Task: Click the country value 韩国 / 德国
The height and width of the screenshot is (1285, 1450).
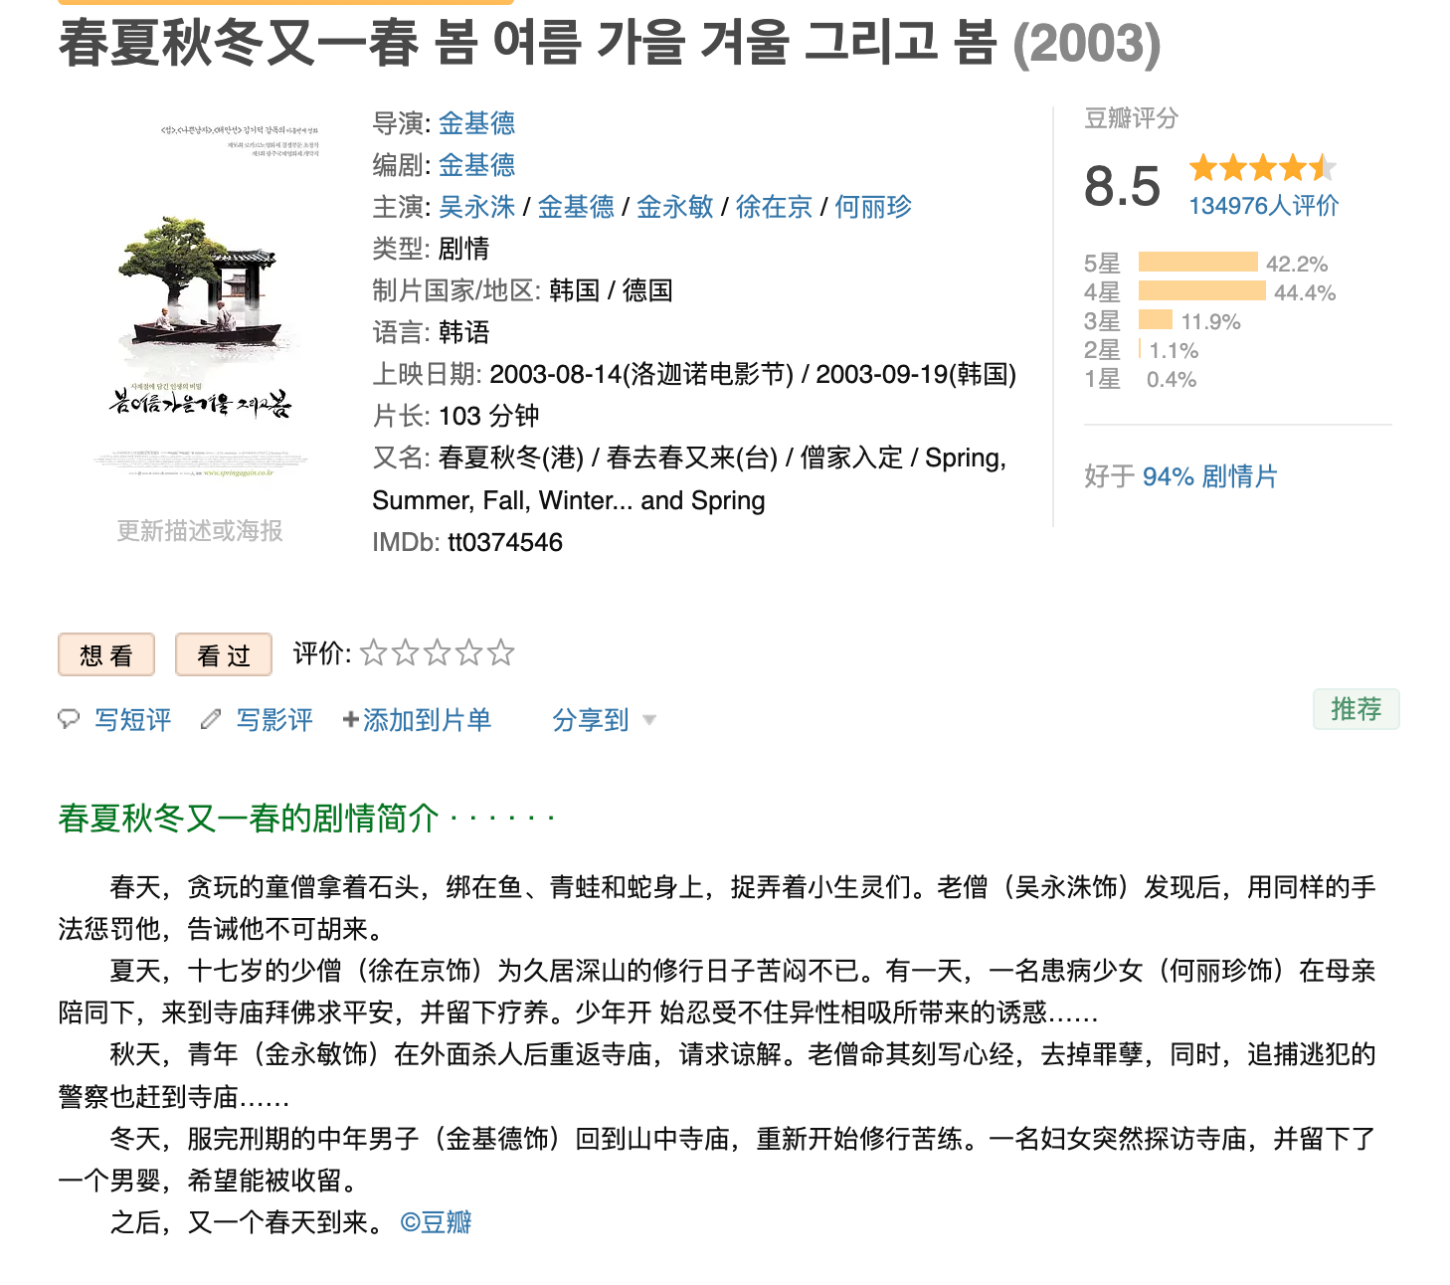Action: (611, 290)
